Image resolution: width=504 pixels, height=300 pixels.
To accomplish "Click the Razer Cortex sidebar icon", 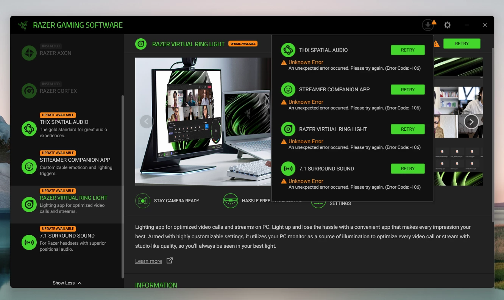I will tap(29, 91).
